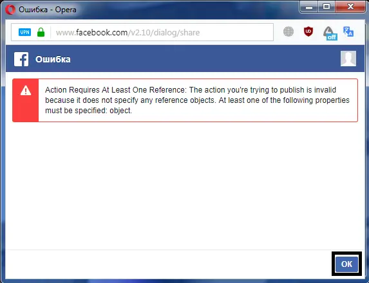Toggle the VPN badge in the address bar

coord(24,32)
